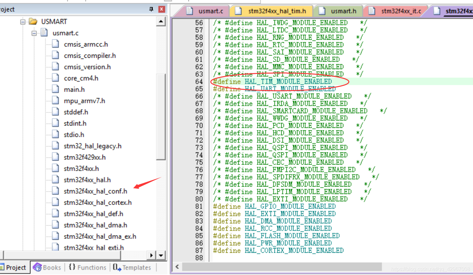Click line 84 HAL_RCC_MODULE_ENABLED define
This screenshot has width=473, height=275.
click(272, 229)
